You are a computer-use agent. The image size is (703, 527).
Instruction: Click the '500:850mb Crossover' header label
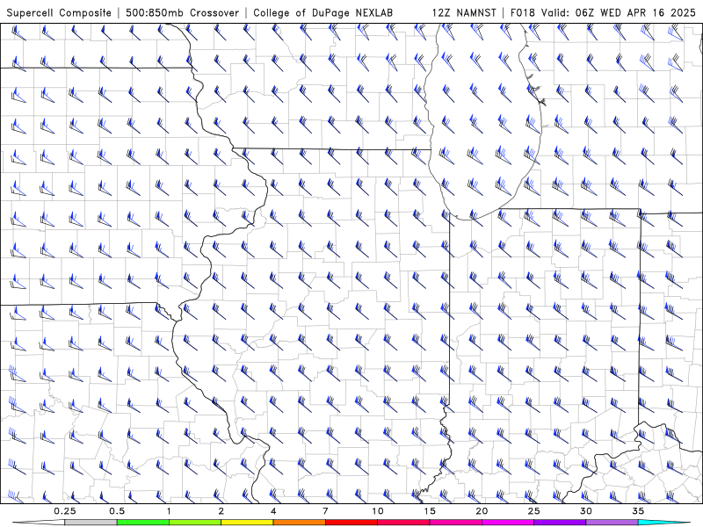pyautogui.click(x=182, y=12)
